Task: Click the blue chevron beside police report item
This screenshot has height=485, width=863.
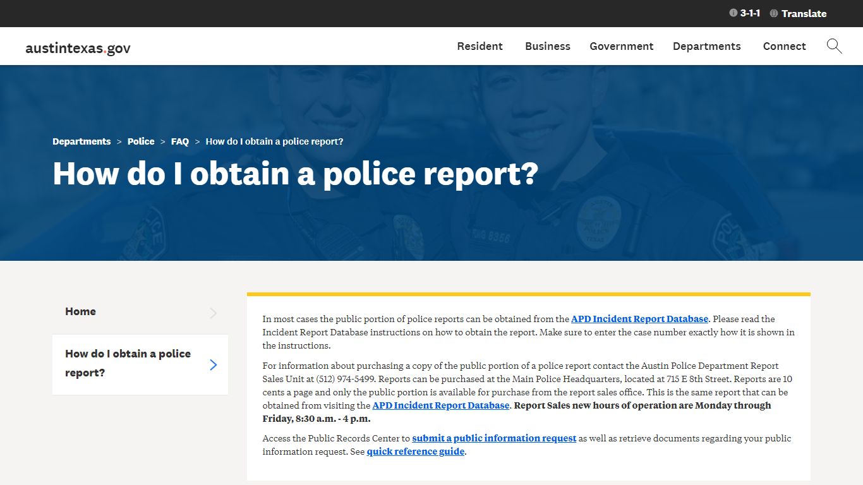Action: 213,364
